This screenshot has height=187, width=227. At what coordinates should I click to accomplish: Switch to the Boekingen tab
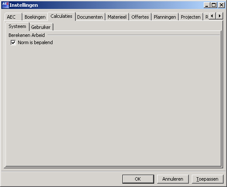pyautogui.click(x=35, y=17)
